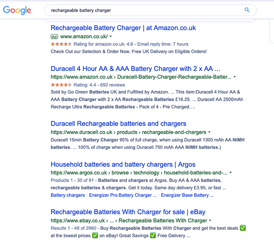This screenshot has width=274, height=242.
Task: Follow the Energizer Base Battery sitelink
Action: [187, 195]
